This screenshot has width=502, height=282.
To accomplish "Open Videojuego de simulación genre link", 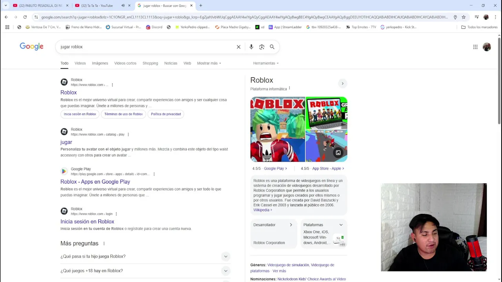I will click(288, 265).
